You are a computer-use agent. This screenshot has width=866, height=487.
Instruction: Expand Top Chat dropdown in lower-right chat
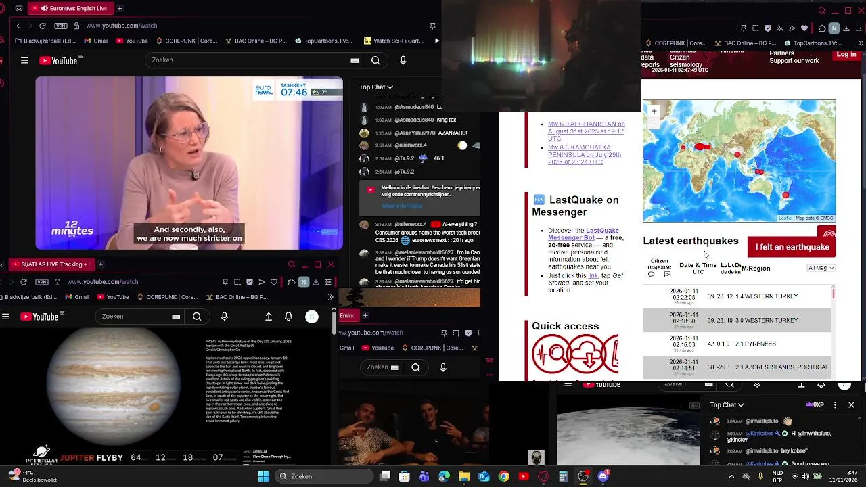[727, 405]
